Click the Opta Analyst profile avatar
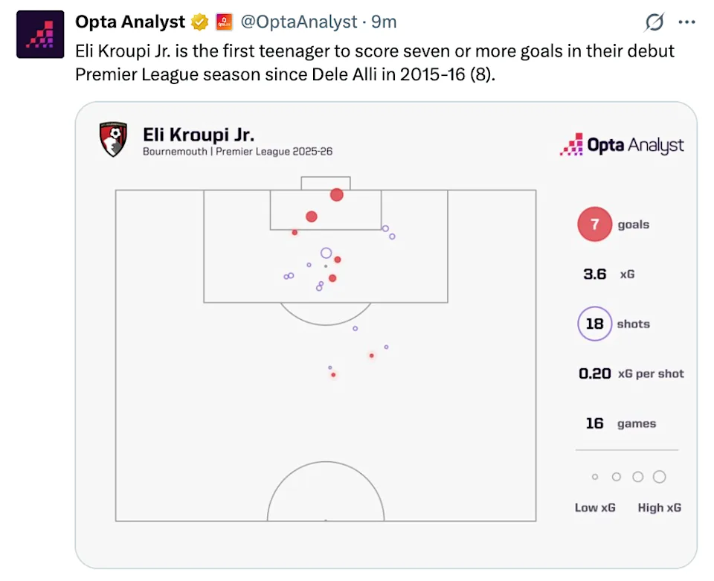Image resolution: width=714 pixels, height=581 pixels. (40, 34)
